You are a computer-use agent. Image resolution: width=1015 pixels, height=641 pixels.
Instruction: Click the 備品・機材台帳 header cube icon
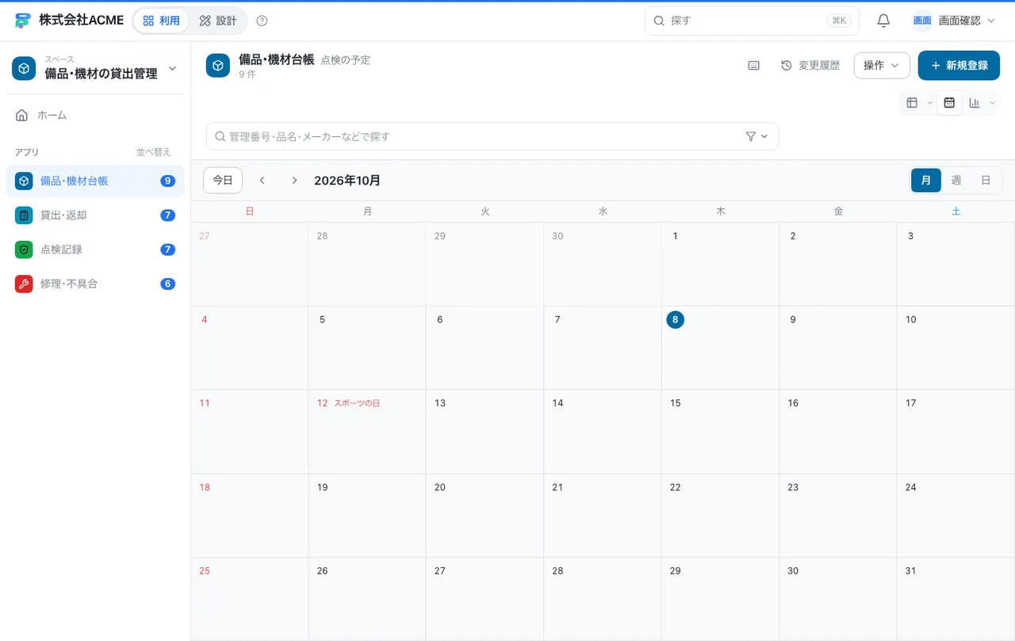(x=218, y=66)
